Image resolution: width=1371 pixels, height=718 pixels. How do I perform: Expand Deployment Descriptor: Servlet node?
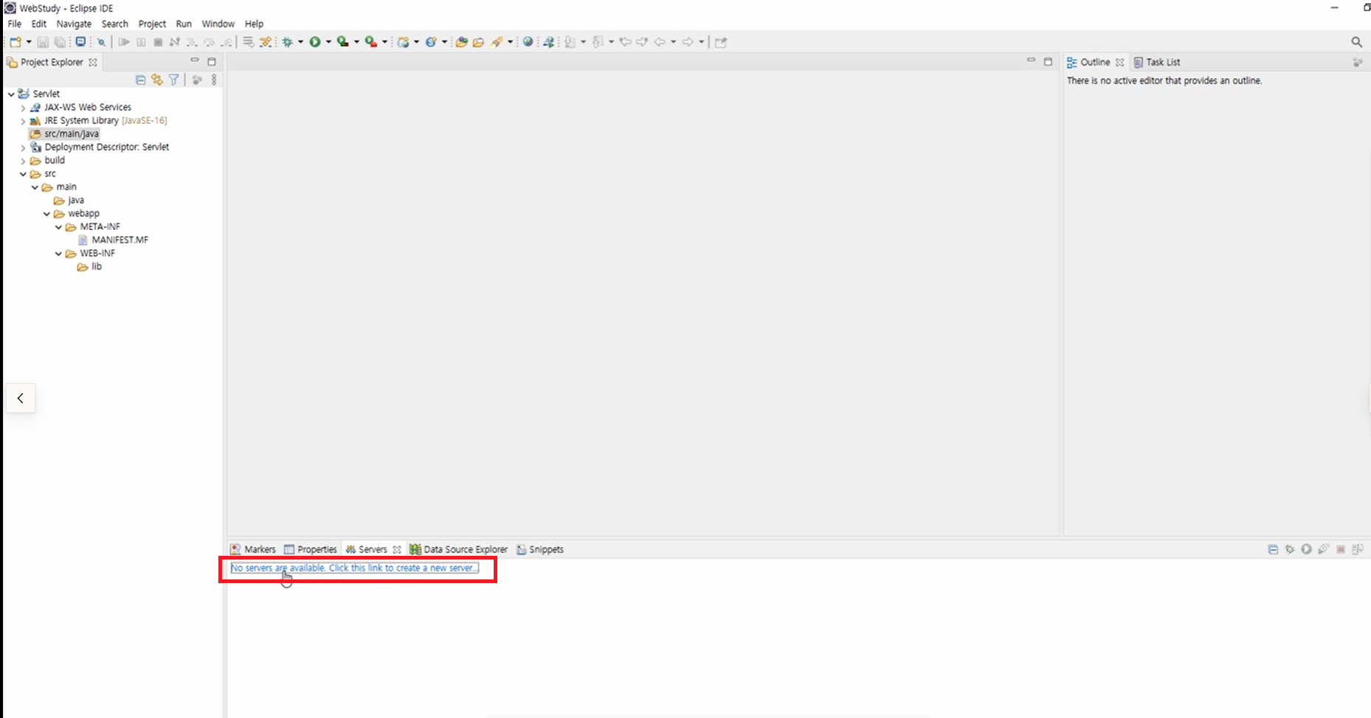pyautogui.click(x=23, y=147)
